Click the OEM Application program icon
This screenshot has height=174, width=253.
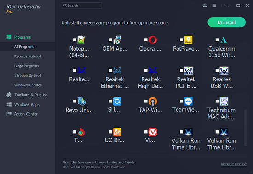[x=117, y=40]
